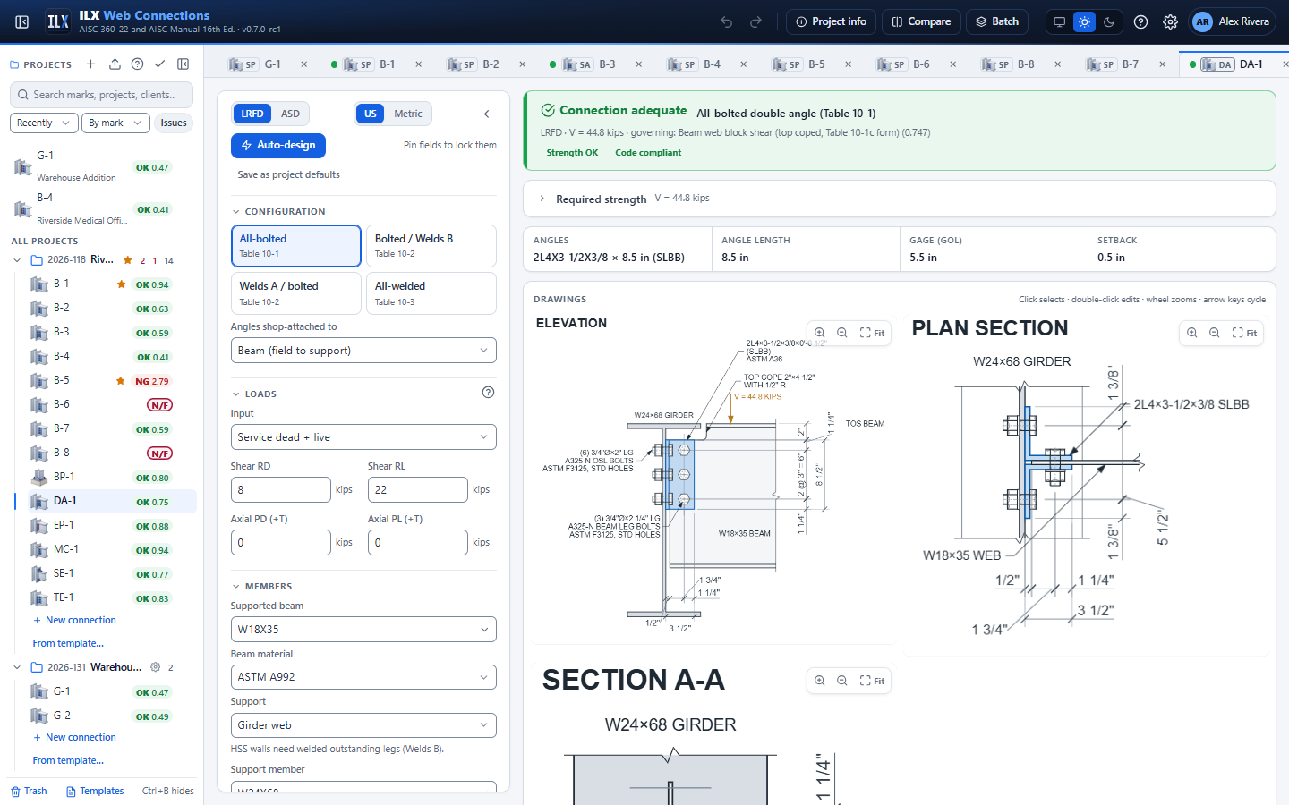Open the help icon in the LOADS section
Image resolution: width=1289 pixels, height=805 pixels.
click(488, 392)
